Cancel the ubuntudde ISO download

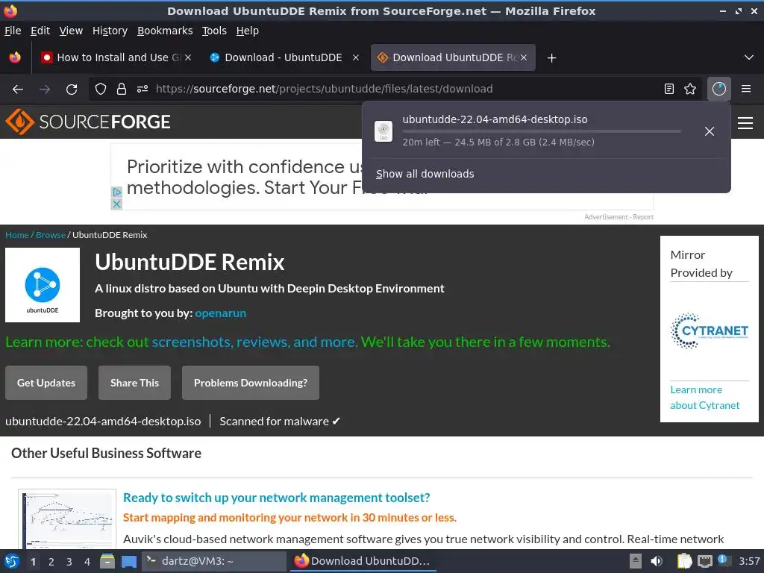(710, 131)
